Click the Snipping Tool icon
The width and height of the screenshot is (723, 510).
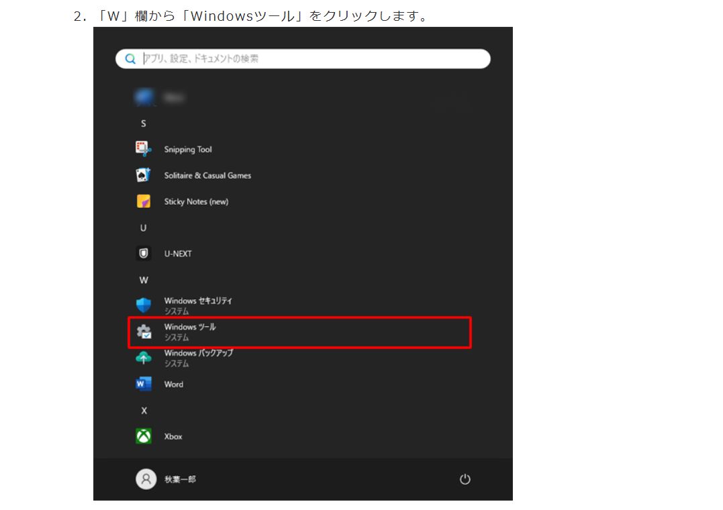click(144, 149)
